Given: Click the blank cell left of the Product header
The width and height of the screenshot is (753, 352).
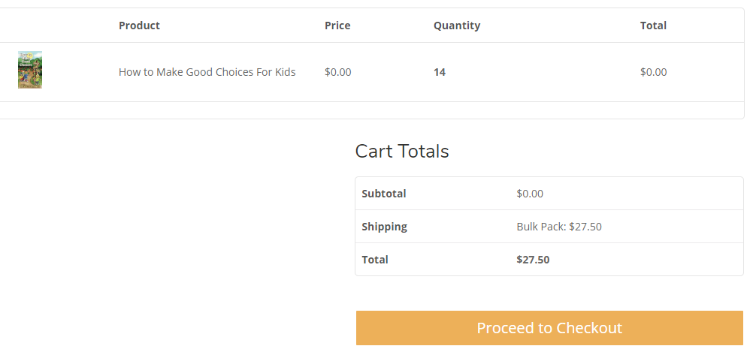Looking at the screenshot, I should [56, 26].
